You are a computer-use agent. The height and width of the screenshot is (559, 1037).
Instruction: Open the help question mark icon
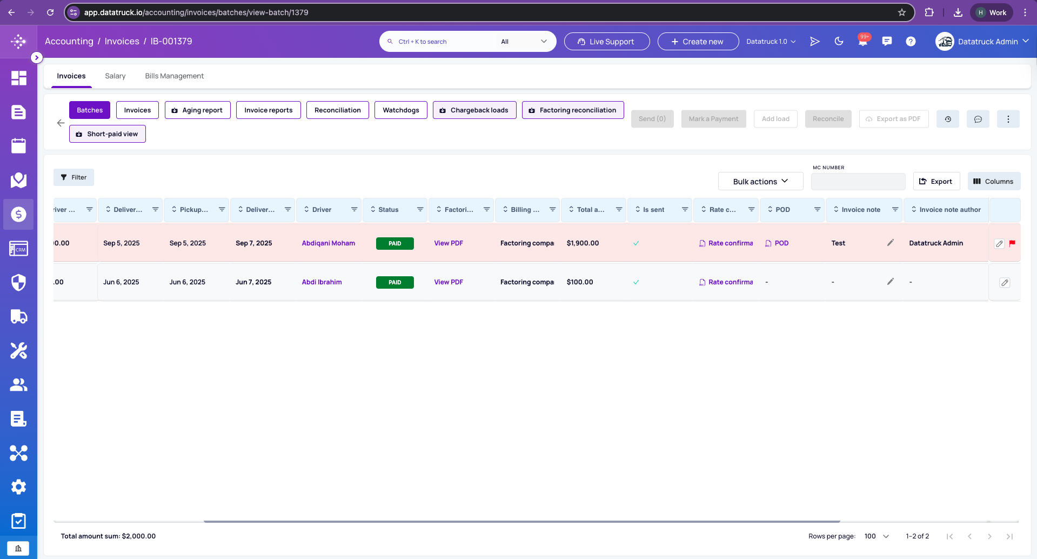[x=911, y=42]
